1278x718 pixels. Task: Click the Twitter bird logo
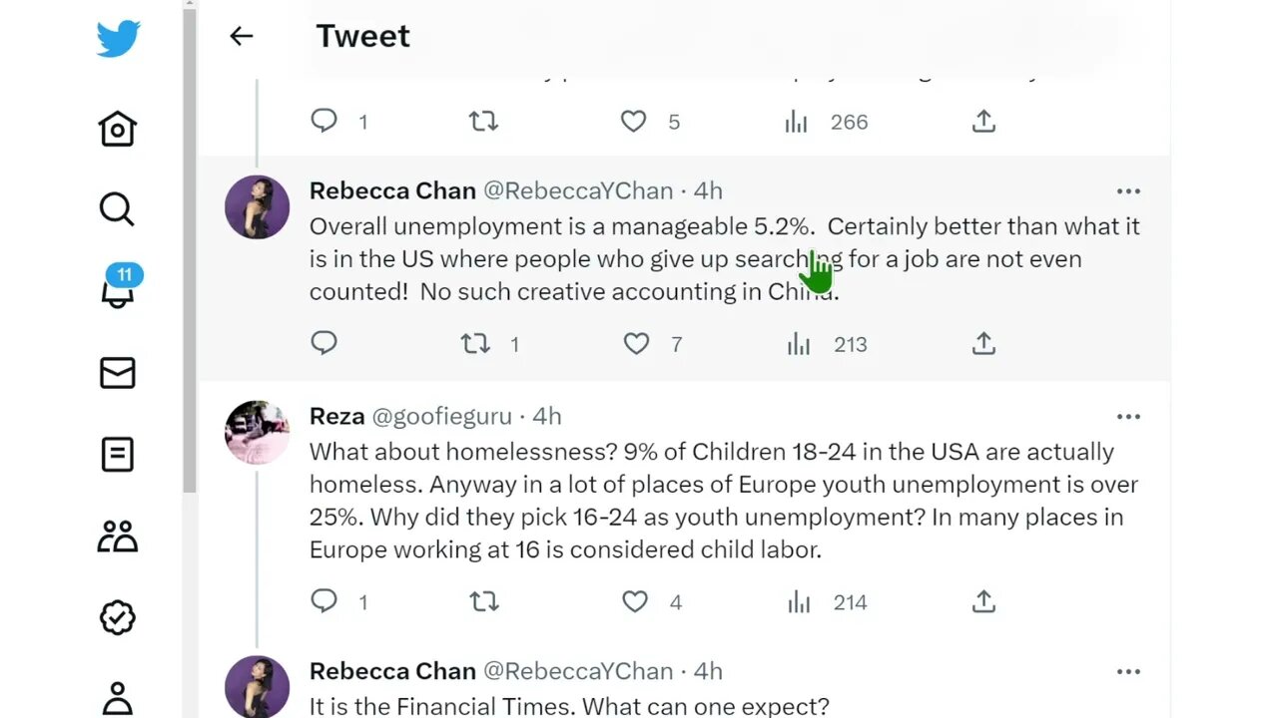118,40
